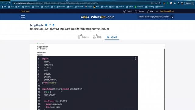Image resolution: width=195 pixels, height=110 pixels.
Task: Click code line 'super(...arguments)'
Action: click(x=54, y=104)
